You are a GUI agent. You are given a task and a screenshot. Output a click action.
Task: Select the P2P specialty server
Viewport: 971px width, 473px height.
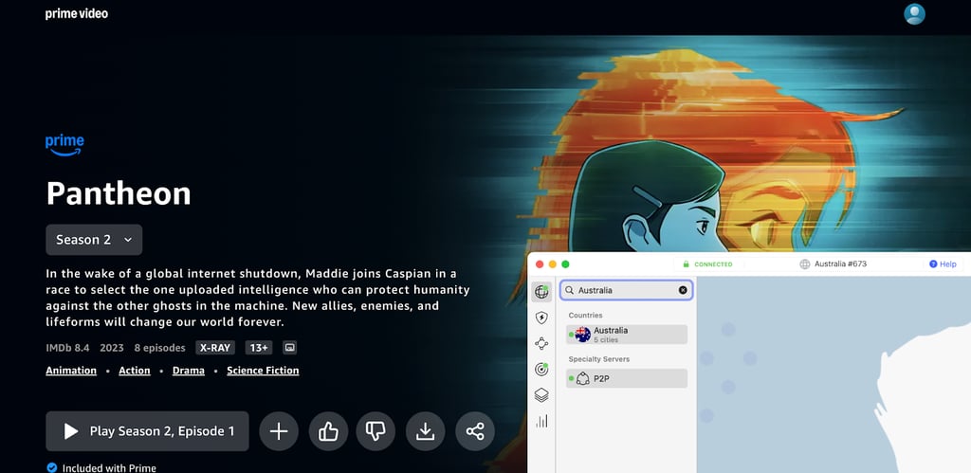pyautogui.click(x=627, y=378)
